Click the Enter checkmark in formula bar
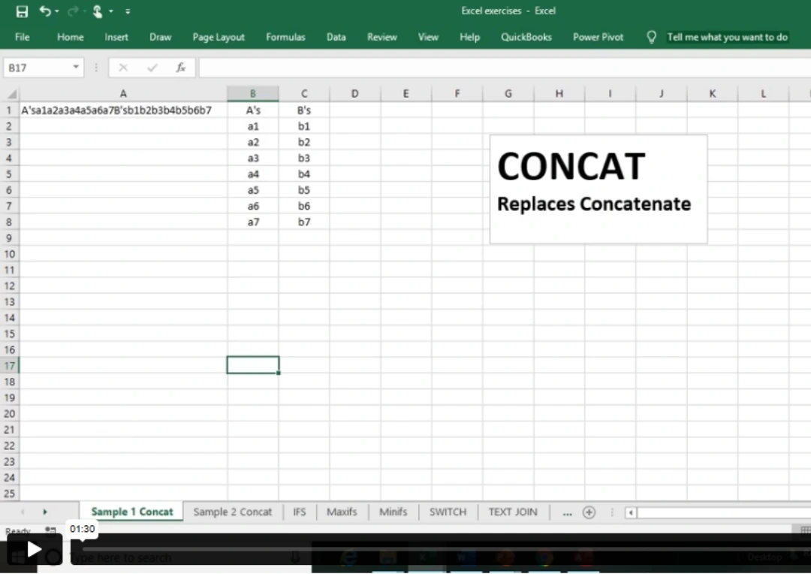 [x=152, y=68]
